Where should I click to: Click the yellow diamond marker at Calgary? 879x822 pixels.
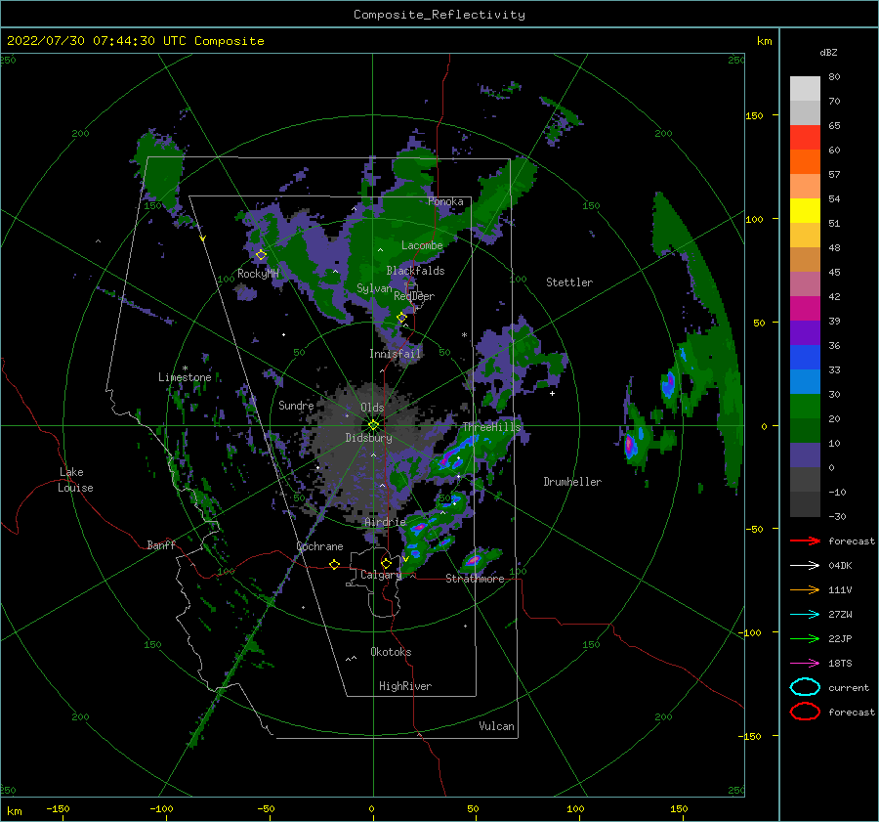pyautogui.click(x=386, y=563)
